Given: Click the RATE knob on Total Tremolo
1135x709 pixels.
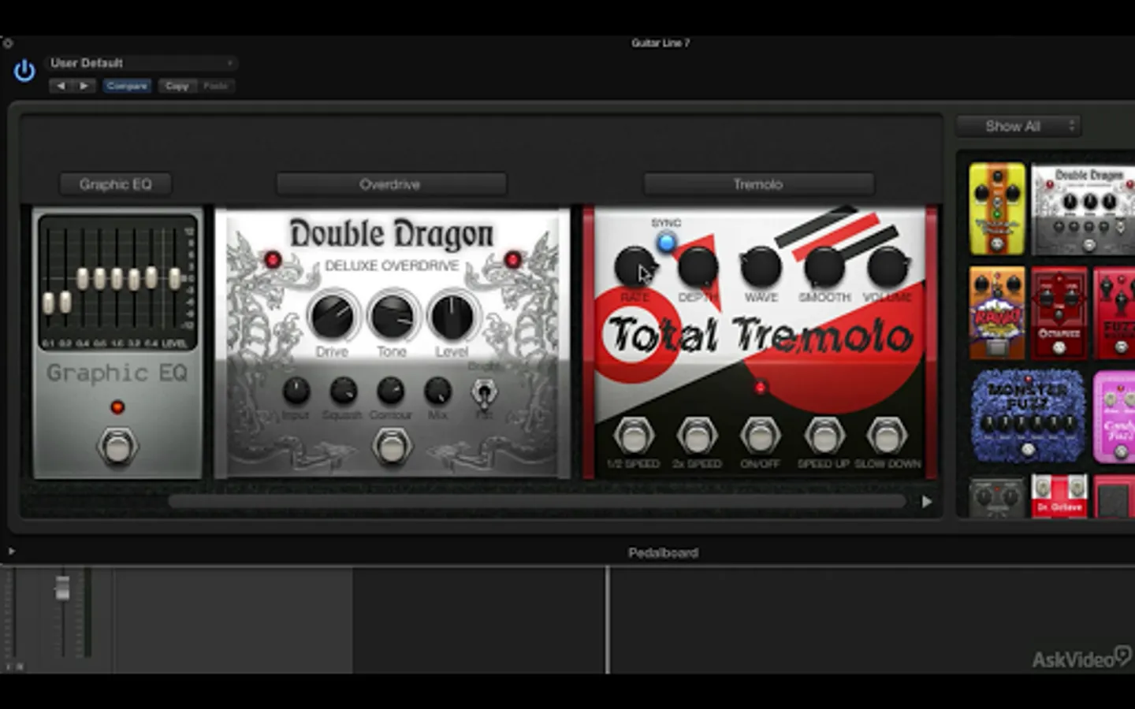Looking at the screenshot, I should (x=635, y=267).
